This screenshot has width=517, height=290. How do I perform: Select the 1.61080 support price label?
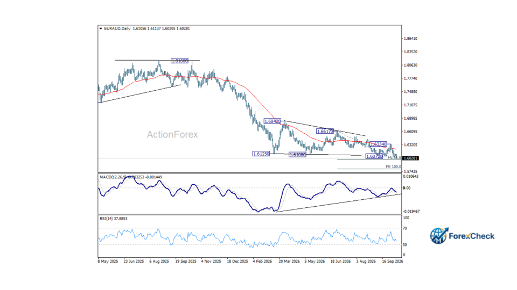coord(297,155)
